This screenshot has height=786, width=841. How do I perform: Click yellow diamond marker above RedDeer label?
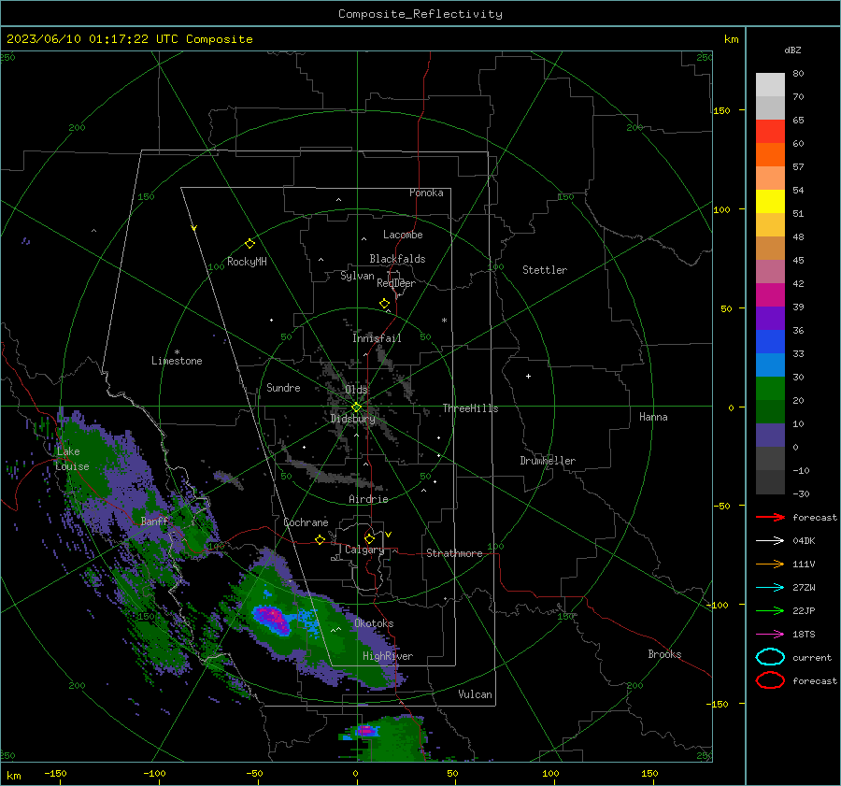click(384, 304)
